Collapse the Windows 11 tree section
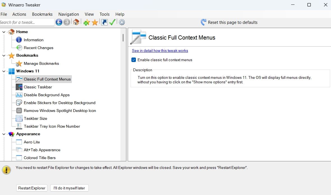Viewport: 331px width, 195px height. click(4, 71)
